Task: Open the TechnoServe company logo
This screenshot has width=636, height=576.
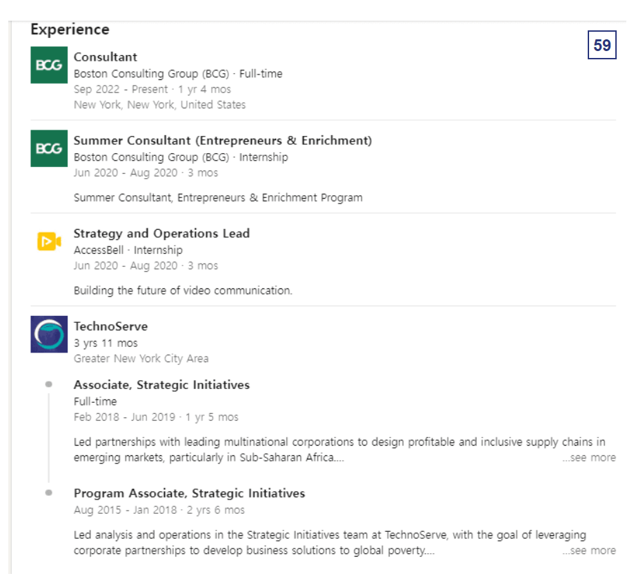Action: pos(49,335)
